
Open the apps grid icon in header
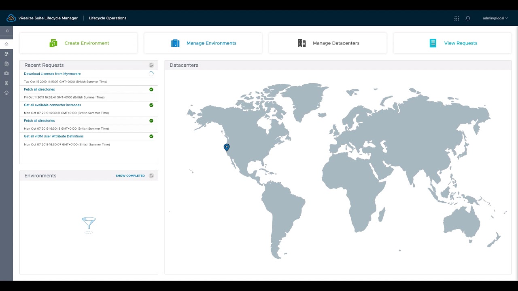(456, 18)
